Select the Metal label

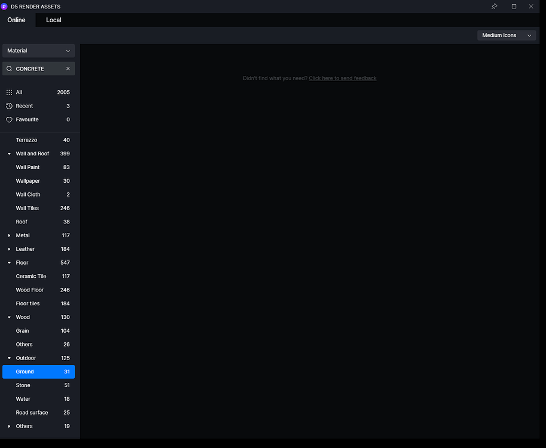tap(23, 235)
